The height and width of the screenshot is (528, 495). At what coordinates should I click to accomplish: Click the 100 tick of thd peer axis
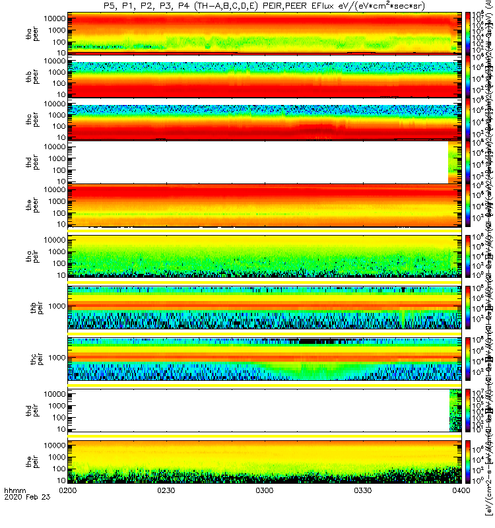[x=59, y=170]
